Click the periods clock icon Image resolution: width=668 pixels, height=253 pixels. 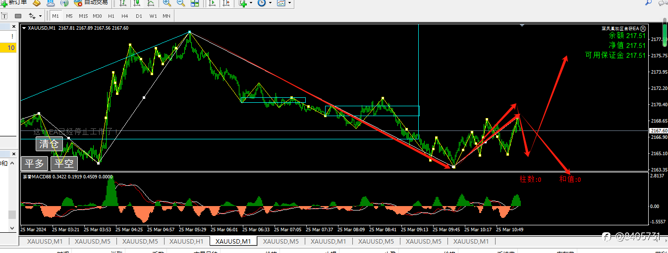[261, 2]
